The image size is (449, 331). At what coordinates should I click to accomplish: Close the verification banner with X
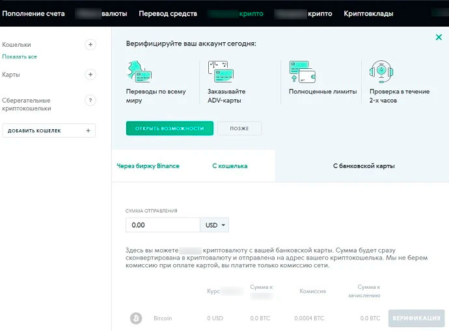[439, 38]
